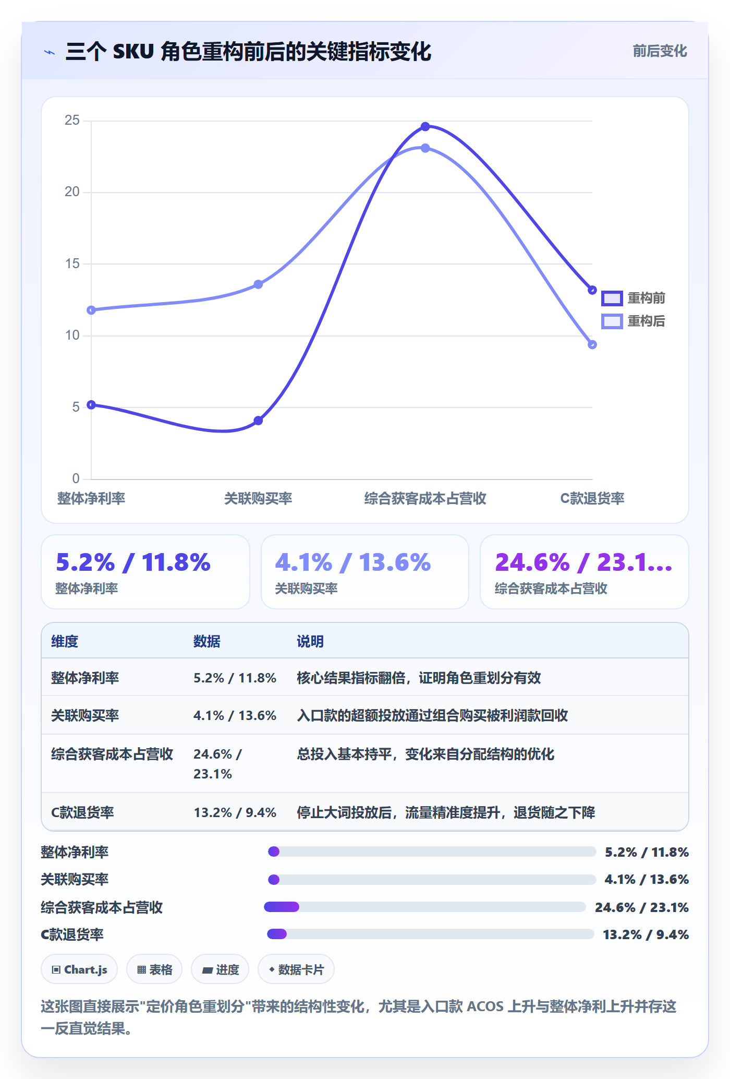Toggle the 重构前 legend swatch

pyautogui.click(x=612, y=298)
